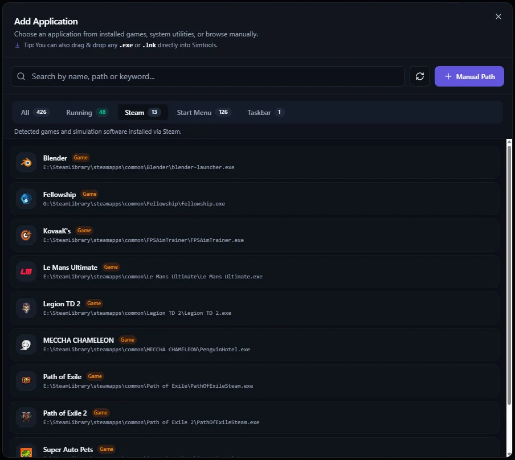Click the PenguinHotel.exe path text
515x460 pixels.
click(x=146, y=350)
